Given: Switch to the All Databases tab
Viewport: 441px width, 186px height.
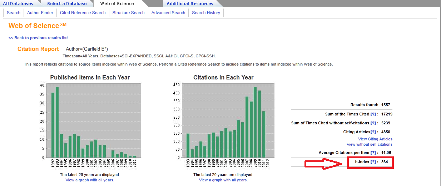Looking at the screenshot, I should [x=18, y=4].
